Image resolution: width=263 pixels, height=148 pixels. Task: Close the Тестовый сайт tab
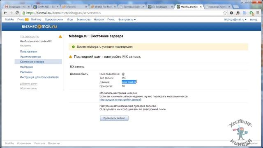[x=143, y=7]
